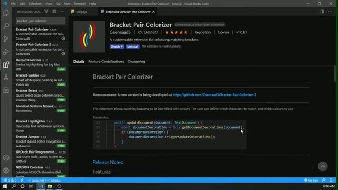Viewport: 338px width, 190px height.
Task: Select Bracket Pair Colorizer 2 list entry
Action: pyautogui.click(x=41, y=49)
